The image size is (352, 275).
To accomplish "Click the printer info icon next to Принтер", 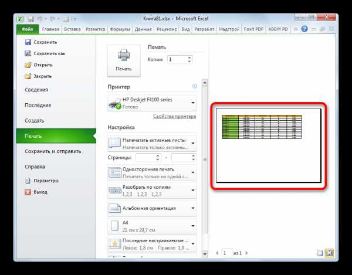I will (x=194, y=86).
